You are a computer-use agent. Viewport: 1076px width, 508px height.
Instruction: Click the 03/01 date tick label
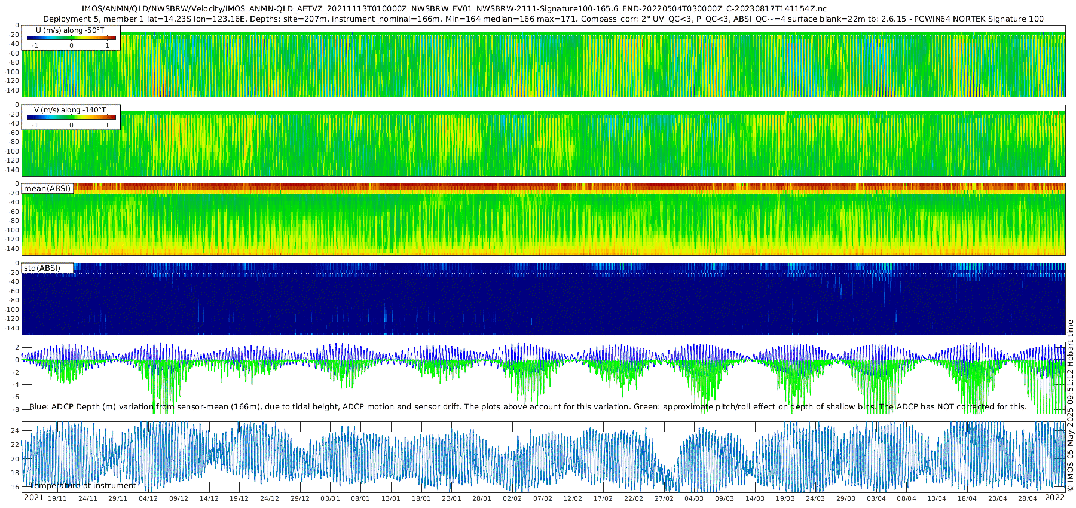click(330, 498)
